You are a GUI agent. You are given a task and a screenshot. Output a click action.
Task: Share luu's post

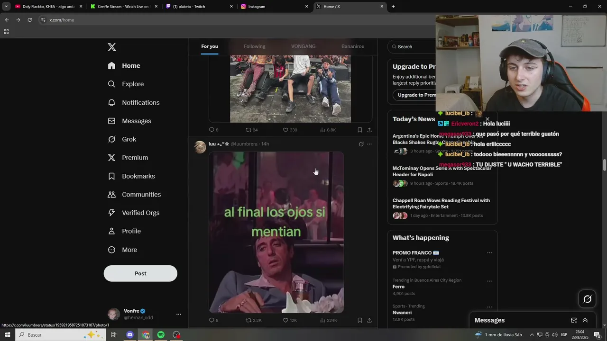tap(369, 320)
